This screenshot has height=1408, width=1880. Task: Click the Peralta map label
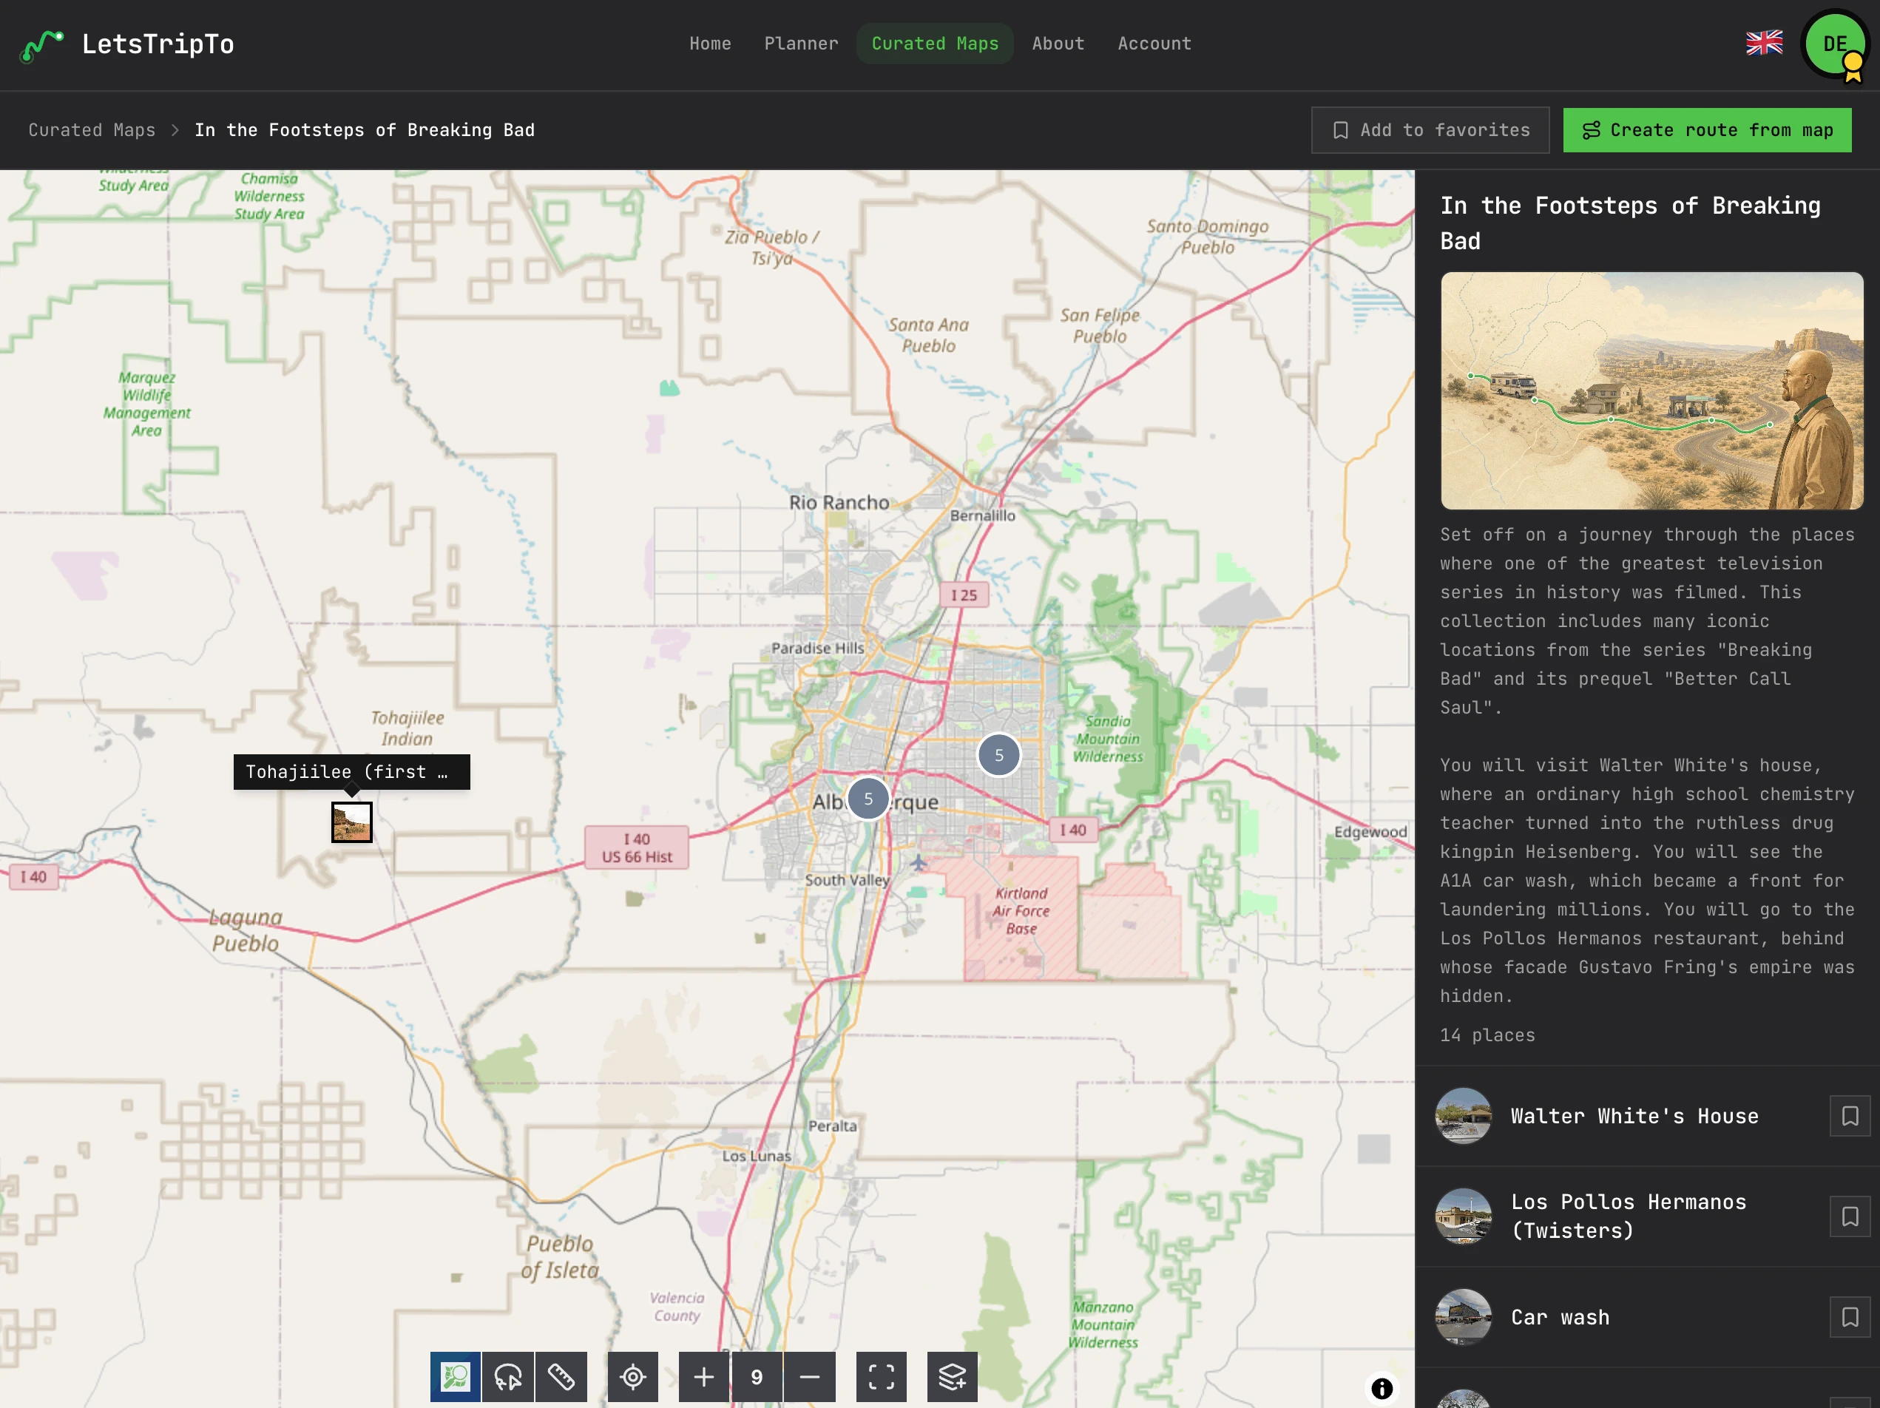(832, 1126)
